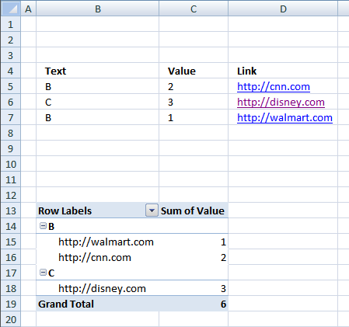Open the http://disney.com hyperlink

[281, 103]
